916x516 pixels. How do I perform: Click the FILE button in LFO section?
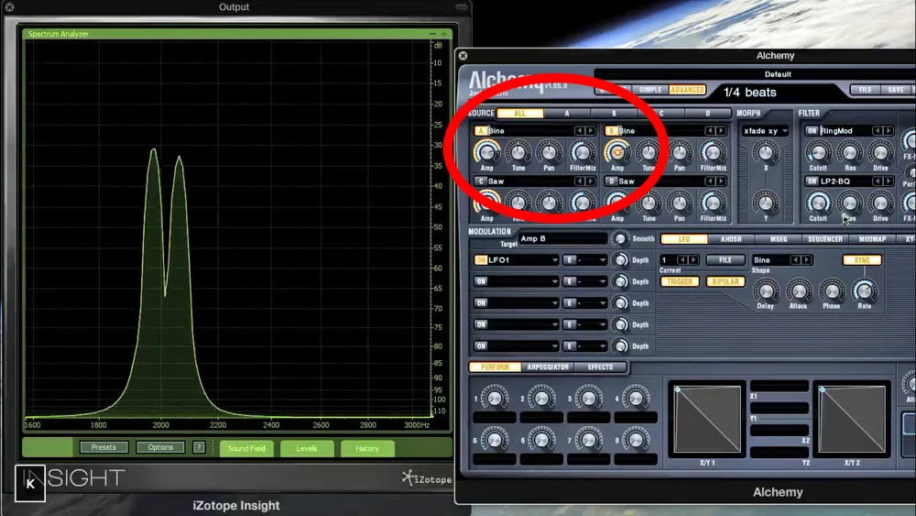click(725, 260)
